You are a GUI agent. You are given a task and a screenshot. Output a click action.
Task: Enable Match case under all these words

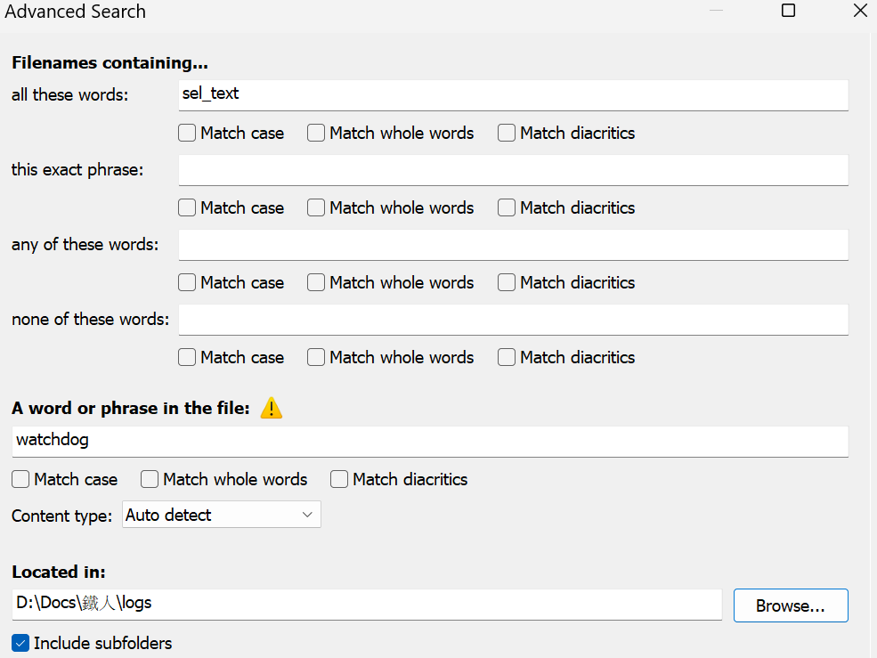click(x=187, y=134)
